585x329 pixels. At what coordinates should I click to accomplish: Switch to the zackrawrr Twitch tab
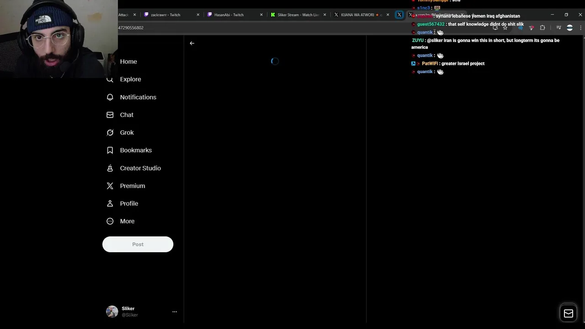pos(165,15)
